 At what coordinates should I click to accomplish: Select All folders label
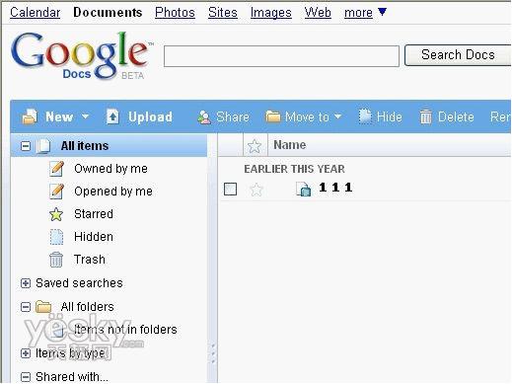click(88, 307)
